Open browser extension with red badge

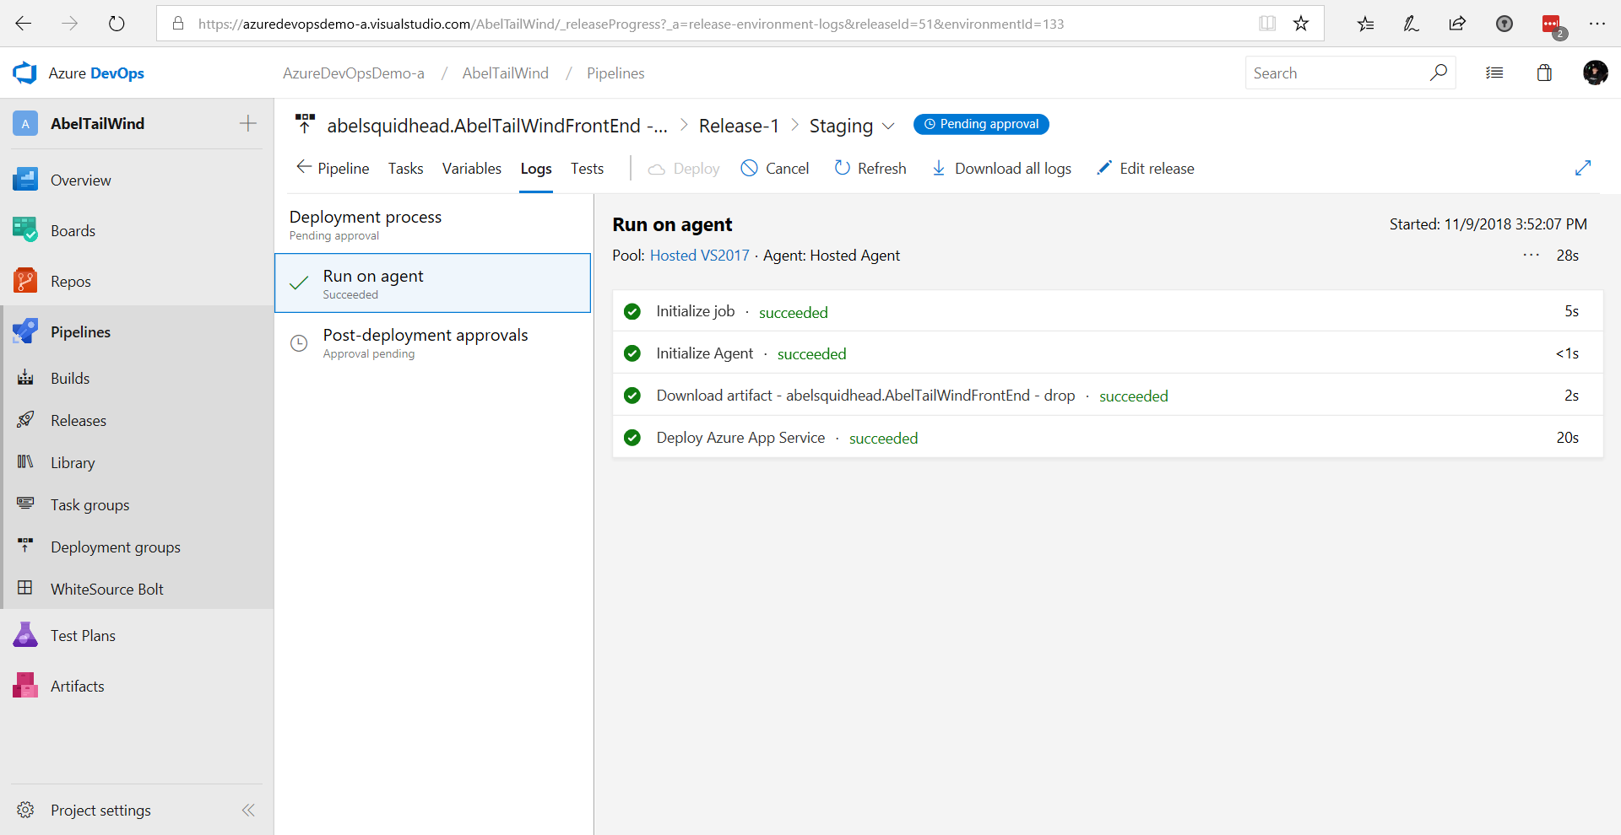click(1552, 25)
